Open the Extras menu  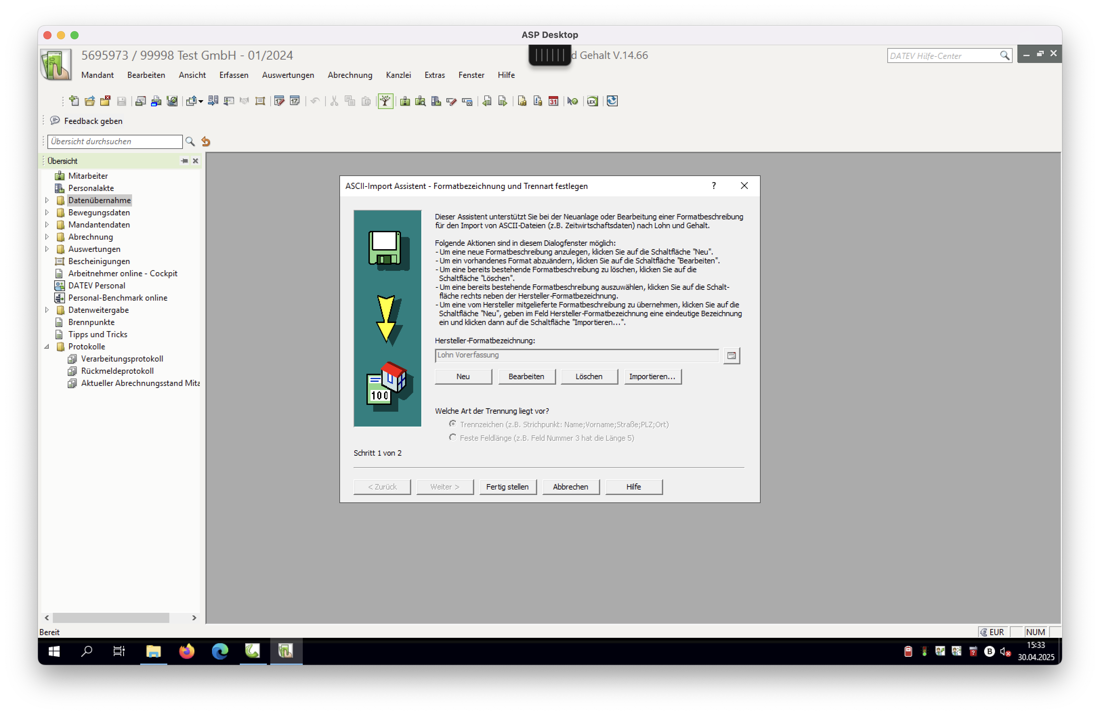(435, 75)
